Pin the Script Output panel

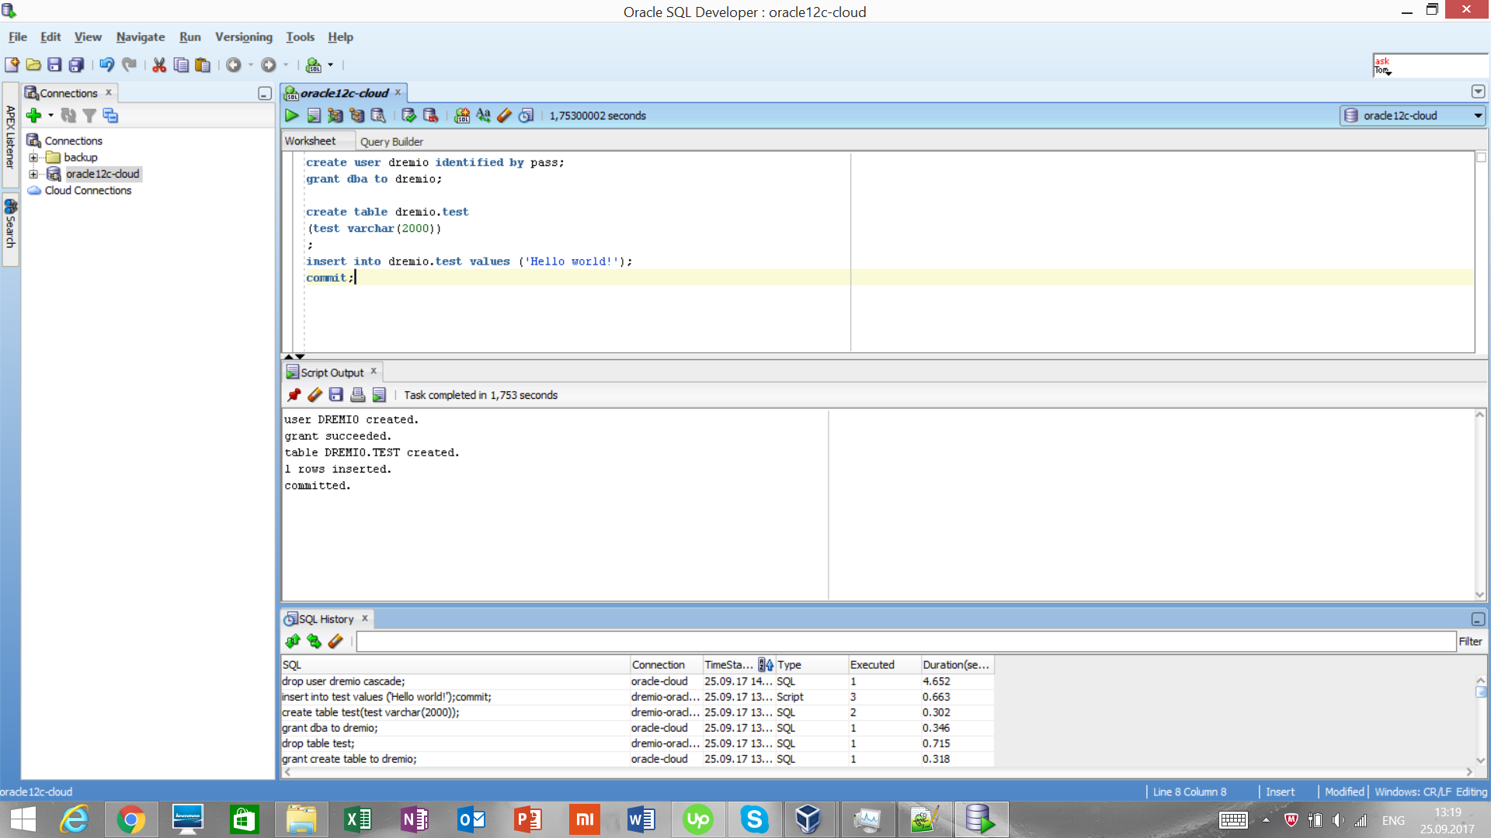point(294,395)
